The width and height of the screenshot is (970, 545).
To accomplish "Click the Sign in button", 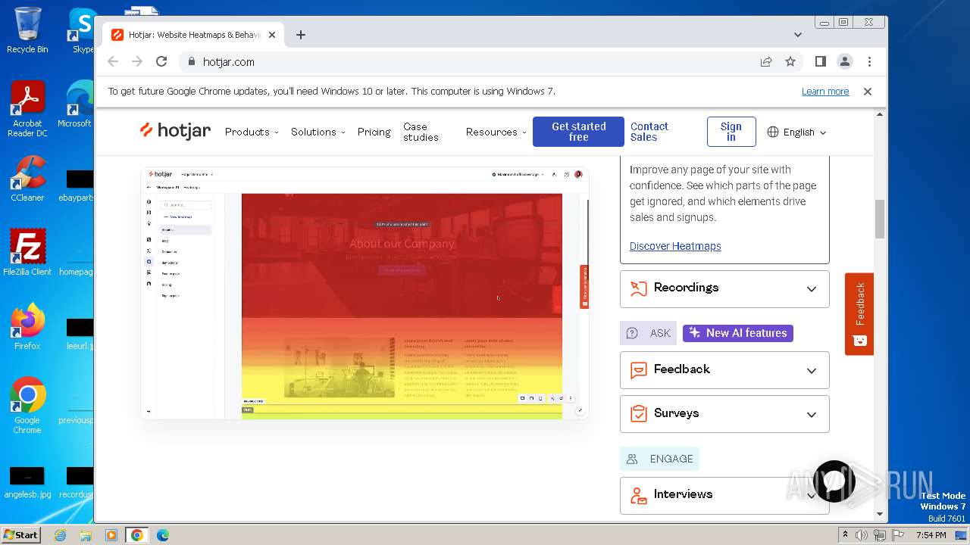I will (x=731, y=132).
